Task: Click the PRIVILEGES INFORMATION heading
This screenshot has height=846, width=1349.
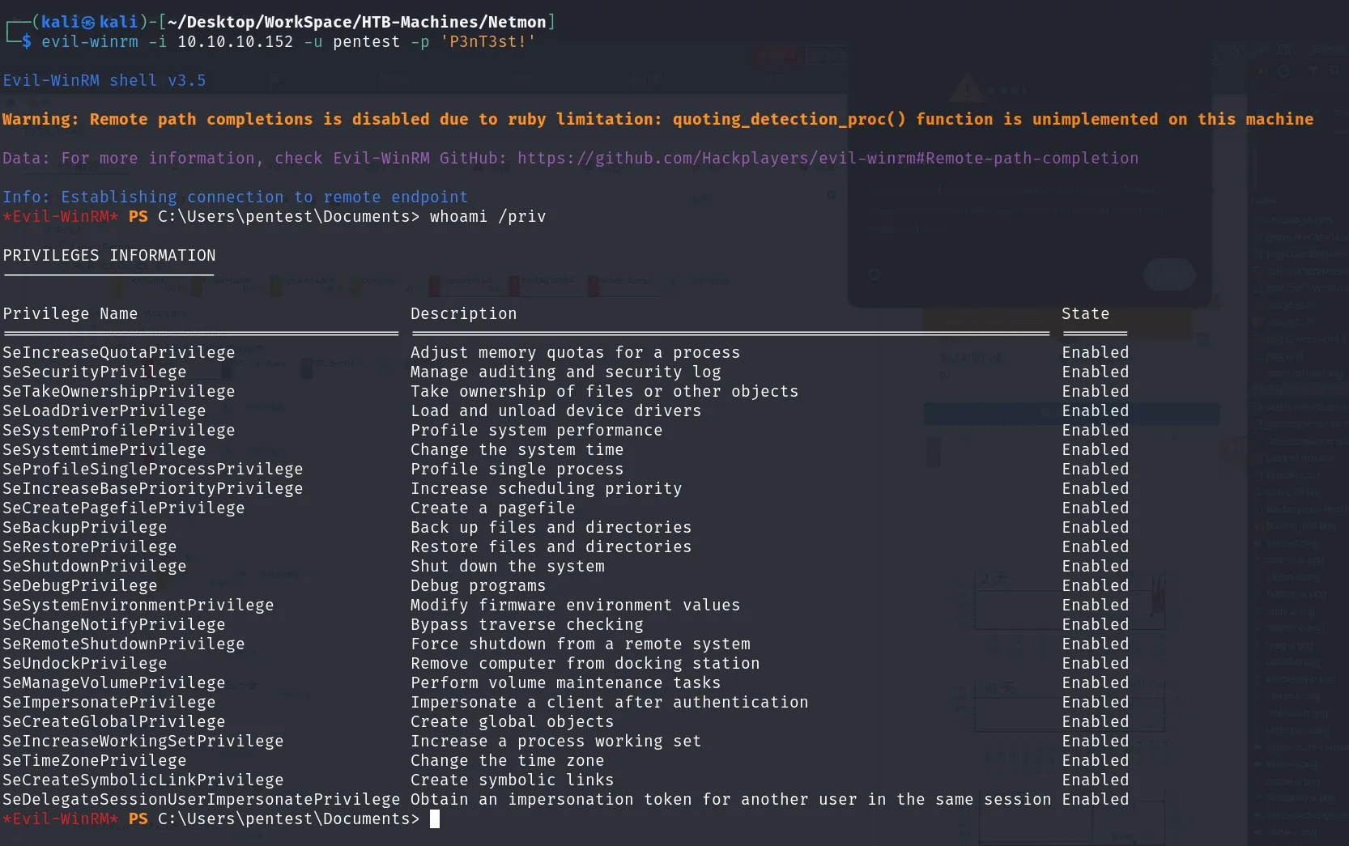Action: pos(109,256)
